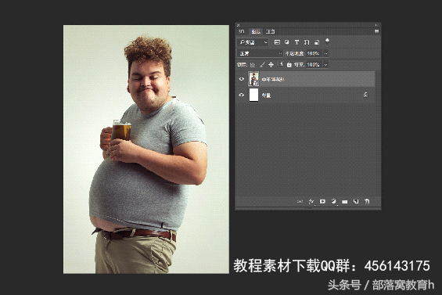Toggle lock position move icon
This screenshot has height=295, width=442.
[x=271, y=65]
